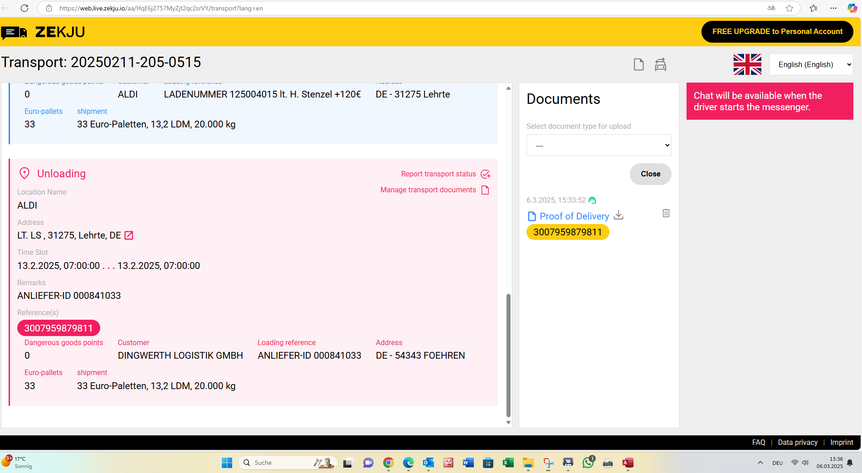Open the Windows Start menu
The width and height of the screenshot is (862, 473).
[x=227, y=463]
